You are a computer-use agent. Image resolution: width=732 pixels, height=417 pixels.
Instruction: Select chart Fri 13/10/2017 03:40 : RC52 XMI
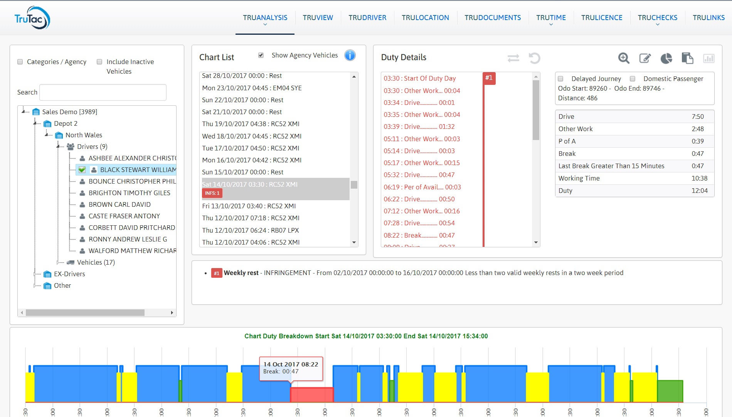click(249, 206)
